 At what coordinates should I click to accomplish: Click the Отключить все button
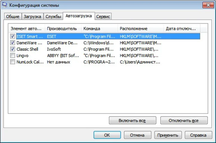(184, 121)
